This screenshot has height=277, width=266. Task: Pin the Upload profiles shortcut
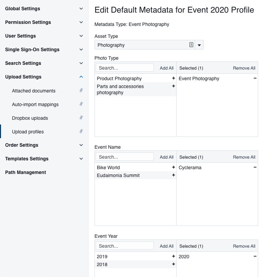click(81, 132)
